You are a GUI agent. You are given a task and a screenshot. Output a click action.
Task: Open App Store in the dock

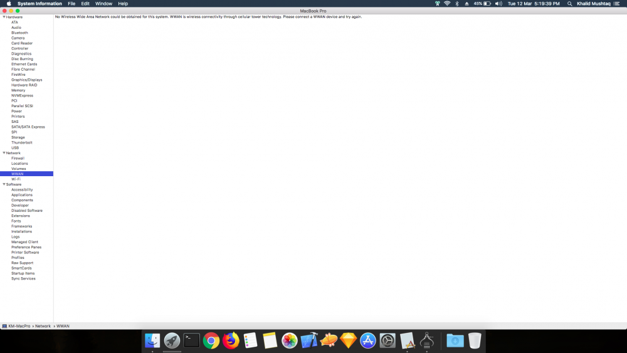pos(368,340)
